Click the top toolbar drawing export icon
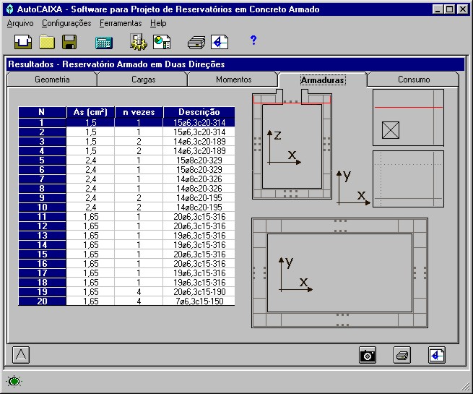473x394 pixels. (x=220, y=42)
